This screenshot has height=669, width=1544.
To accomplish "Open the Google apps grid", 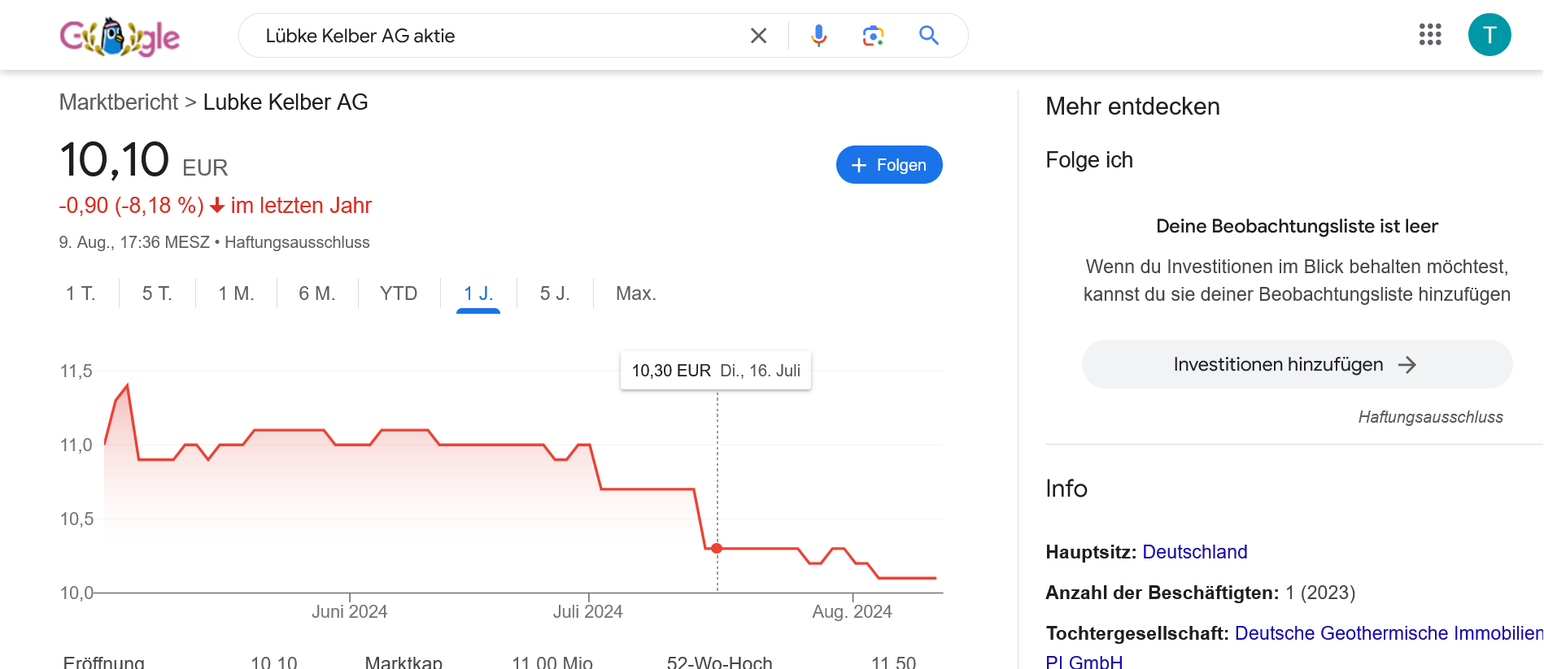I will 1429,35.
